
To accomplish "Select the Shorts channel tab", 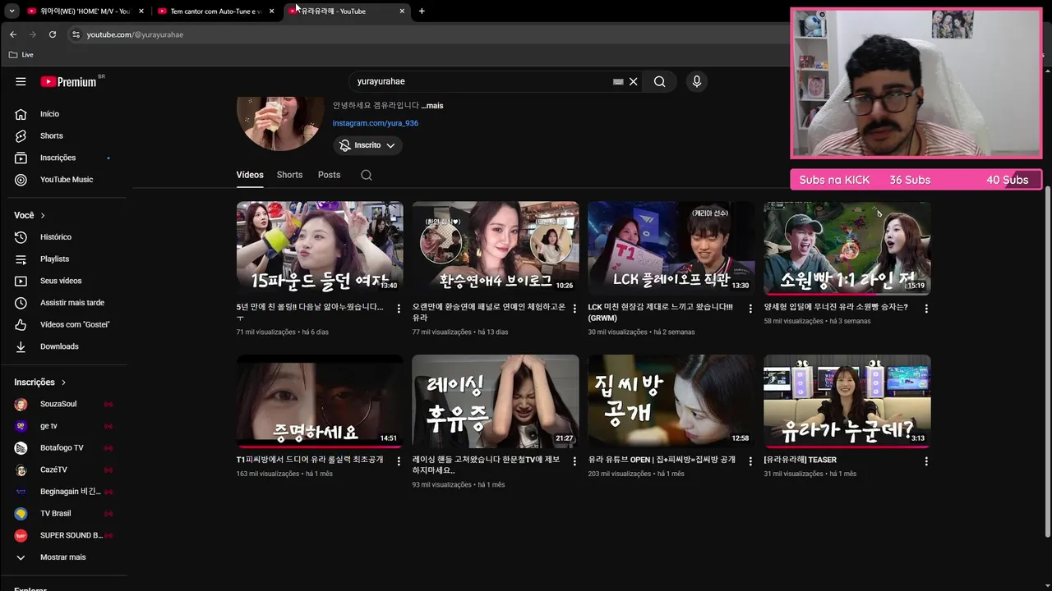I will 289,175.
